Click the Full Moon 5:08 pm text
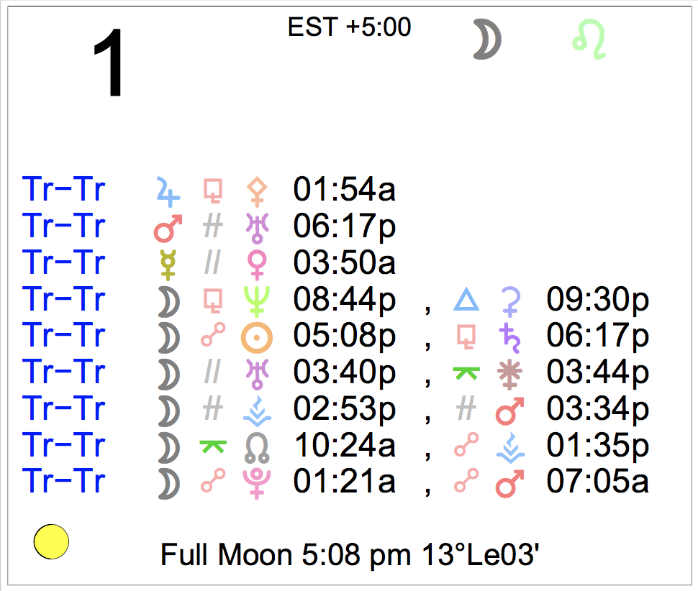 coord(350,555)
